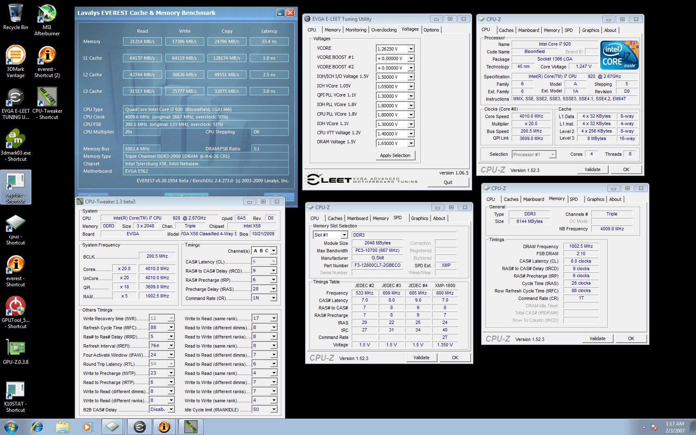Image resolution: width=696 pixels, height=435 pixels.
Task: Open Four Activate Window (tFAW) dropdown
Action: pyautogui.click(x=171, y=355)
